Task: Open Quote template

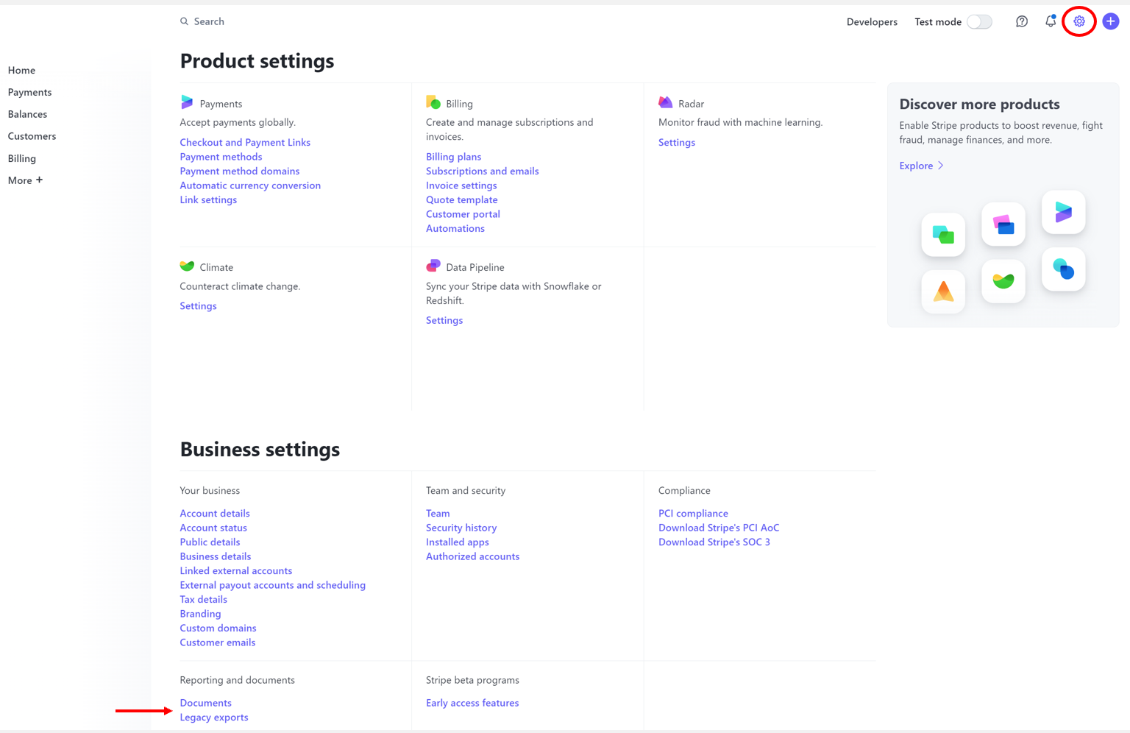Action: coord(461,199)
